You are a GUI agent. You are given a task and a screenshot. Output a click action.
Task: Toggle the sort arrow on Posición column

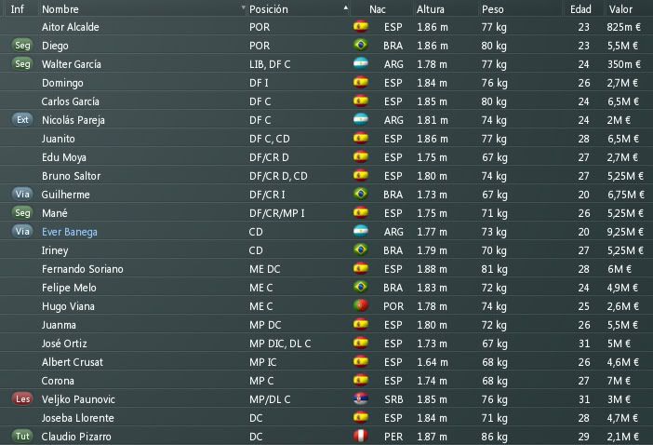click(346, 7)
